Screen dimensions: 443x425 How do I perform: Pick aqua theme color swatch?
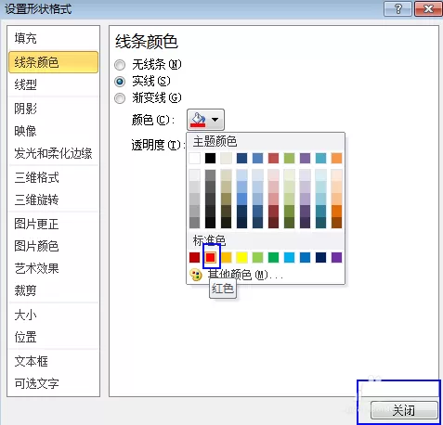tap(320, 158)
